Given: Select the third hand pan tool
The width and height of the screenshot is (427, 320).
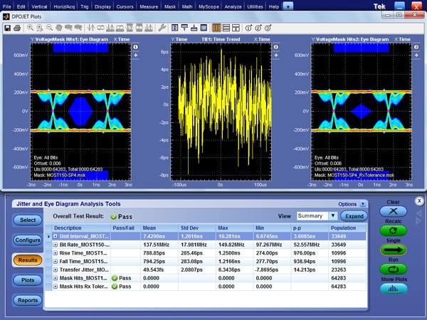Looking at the screenshot, I should click(78, 28).
